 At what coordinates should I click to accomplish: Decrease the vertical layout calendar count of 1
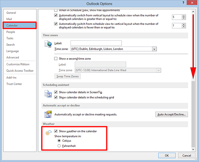coord(184,27)
